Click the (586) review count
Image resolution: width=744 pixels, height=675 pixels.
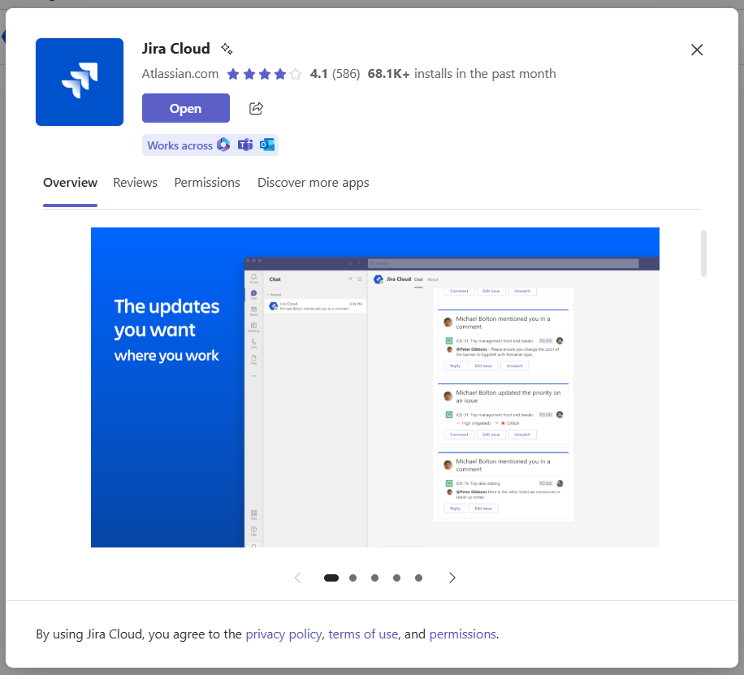pos(346,74)
